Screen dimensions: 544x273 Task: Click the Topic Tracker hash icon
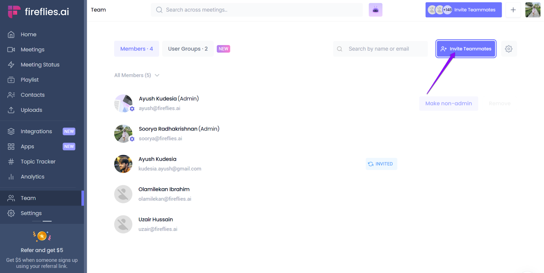(11, 162)
